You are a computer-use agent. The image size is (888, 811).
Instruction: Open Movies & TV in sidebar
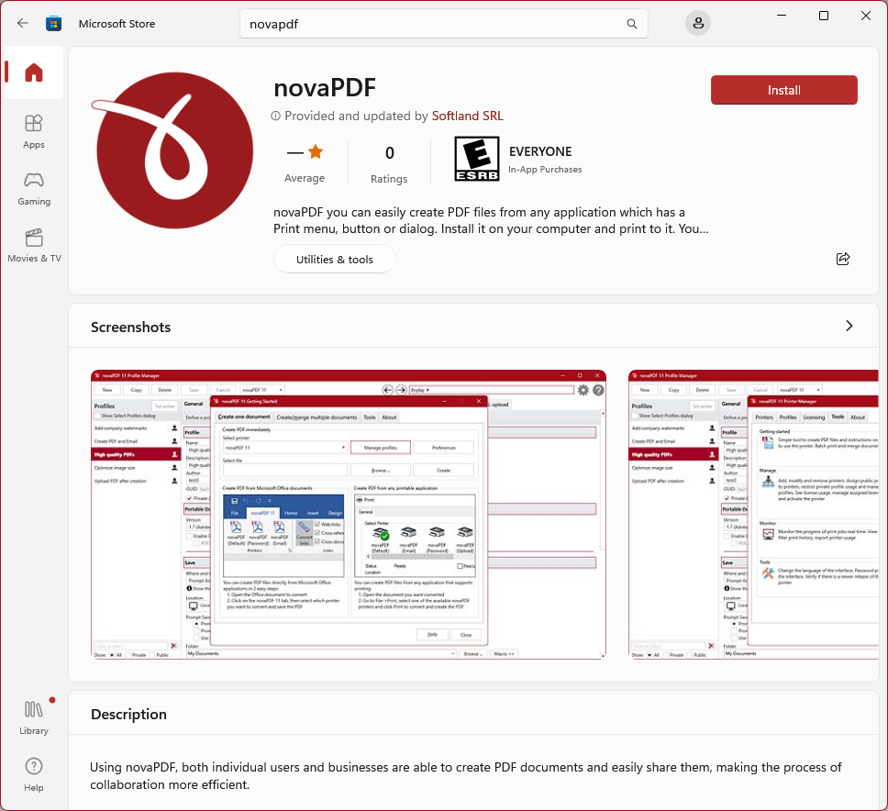point(34,245)
